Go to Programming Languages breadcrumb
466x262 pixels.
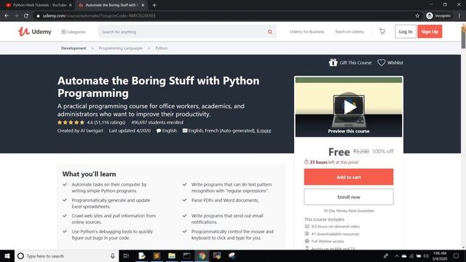[x=121, y=48]
